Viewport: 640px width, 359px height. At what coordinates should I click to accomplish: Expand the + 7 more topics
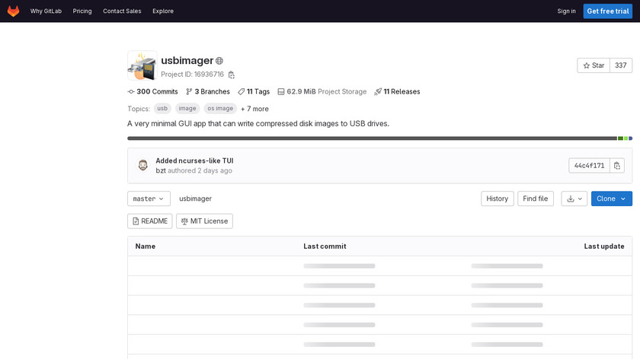[254, 109]
